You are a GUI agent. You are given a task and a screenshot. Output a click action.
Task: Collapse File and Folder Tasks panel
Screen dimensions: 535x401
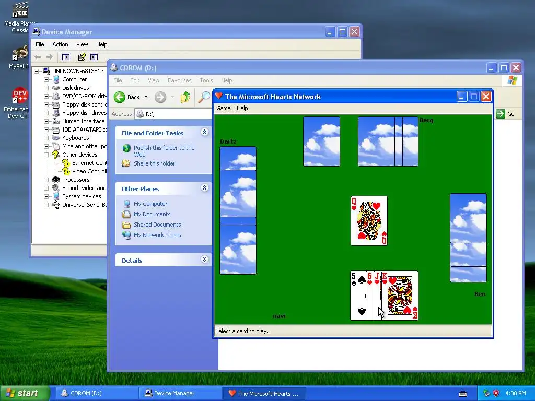204,132
